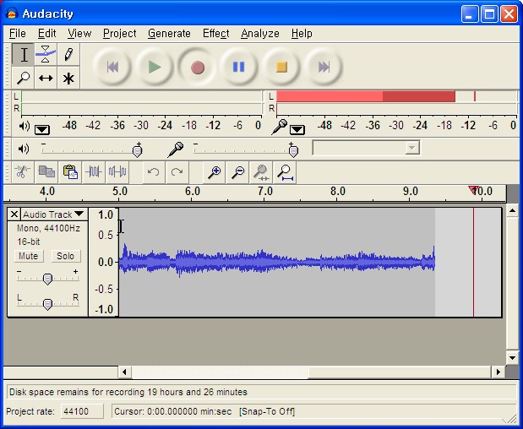Viewport: 523px width, 429px height.
Task: Click the blue Pause button
Action: pos(239,67)
